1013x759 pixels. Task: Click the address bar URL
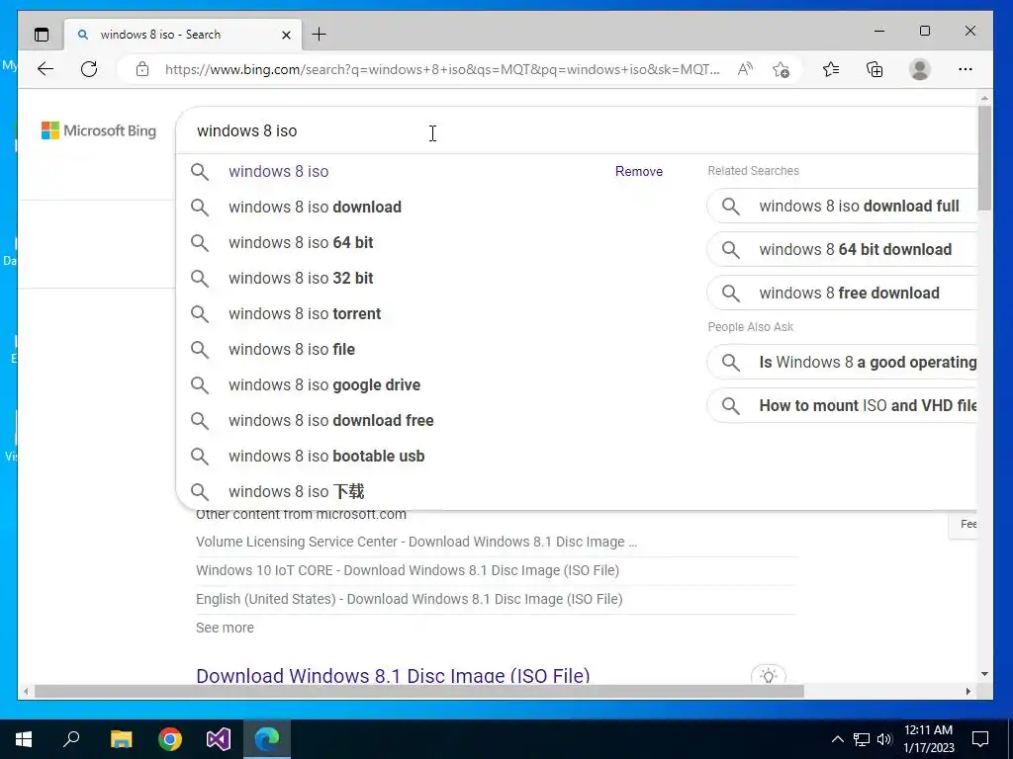(442, 69)
